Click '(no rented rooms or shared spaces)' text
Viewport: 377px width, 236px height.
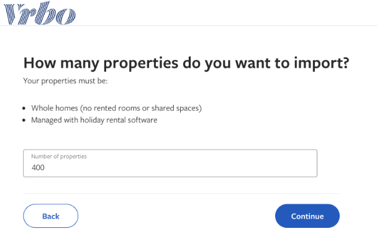(x=141, y=108)
